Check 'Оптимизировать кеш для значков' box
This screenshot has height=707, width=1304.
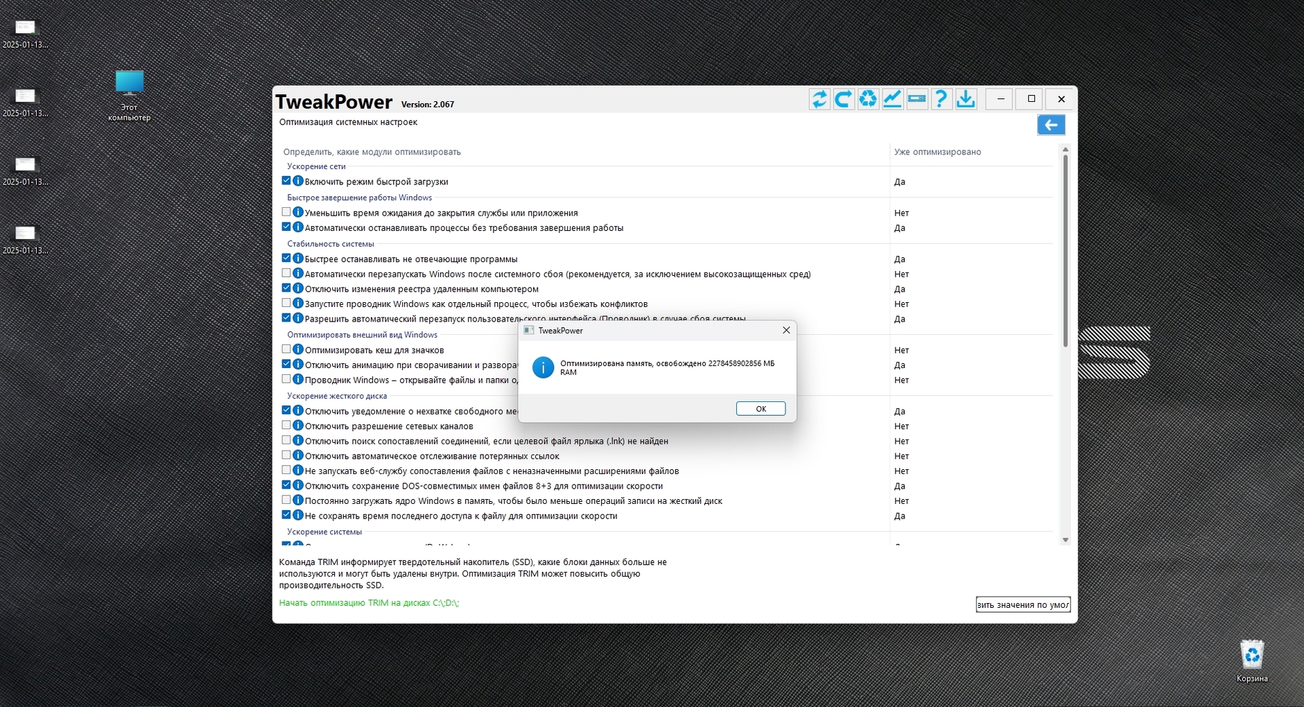pyautogui.click(x=286, y=349)
